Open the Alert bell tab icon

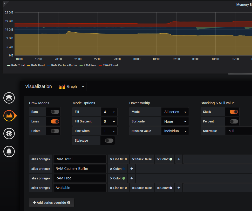pyautogui.click(x=9, y=151)
